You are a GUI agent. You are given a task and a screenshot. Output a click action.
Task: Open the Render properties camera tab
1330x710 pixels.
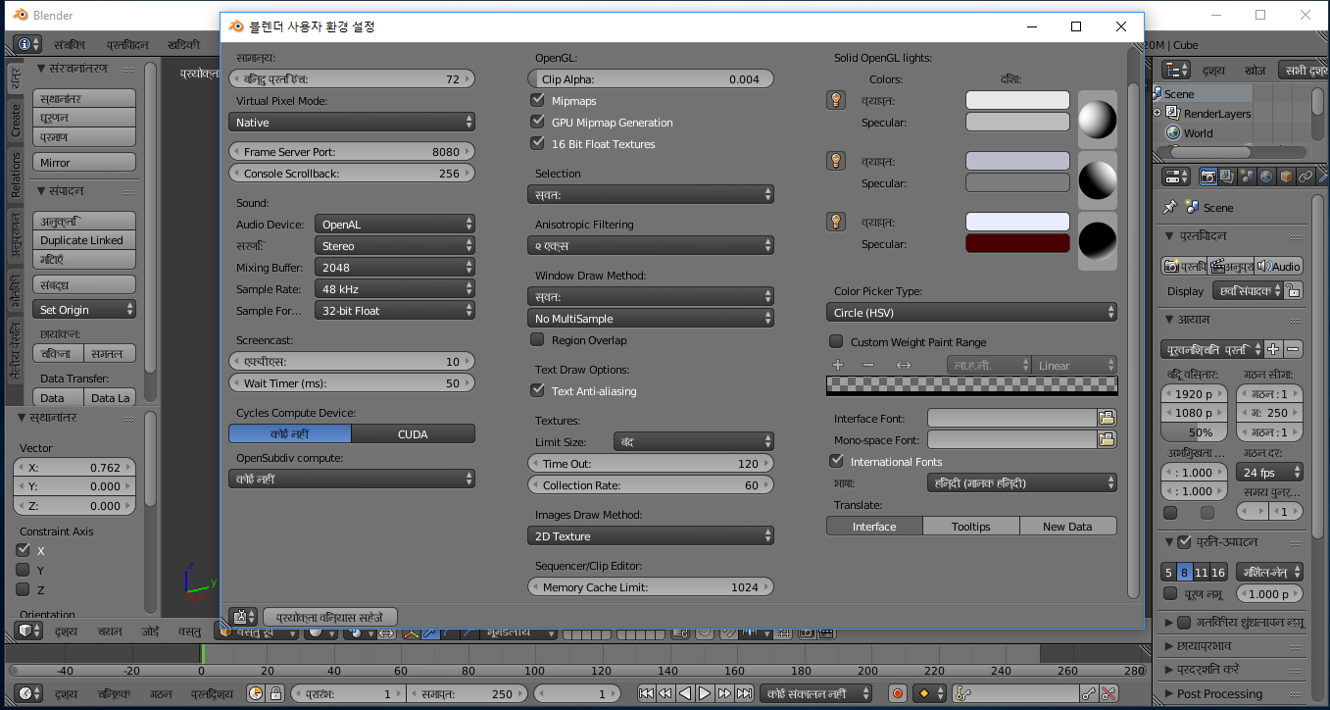pos(1208,177)
